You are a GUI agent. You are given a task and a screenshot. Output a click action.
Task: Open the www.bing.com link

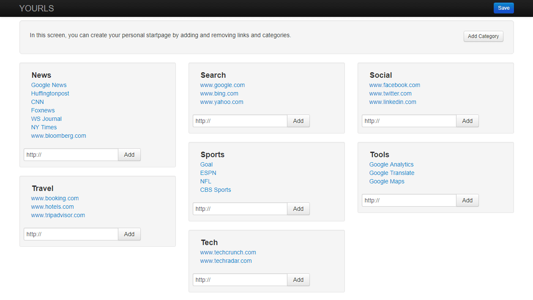point(219,93)
